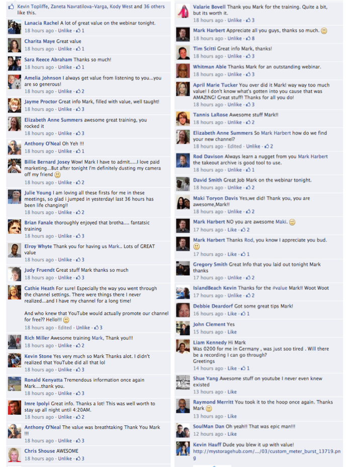The height and width of the screenshot is (467, 349).
Task: Like John Clement's 'Yes' comment
Action: [232, 332]
